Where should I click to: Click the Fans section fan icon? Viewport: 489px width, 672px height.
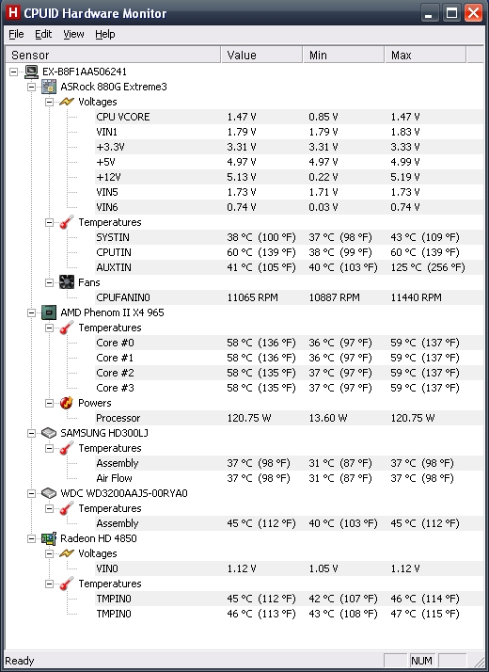pyautogui.click(x=67, y=282)
